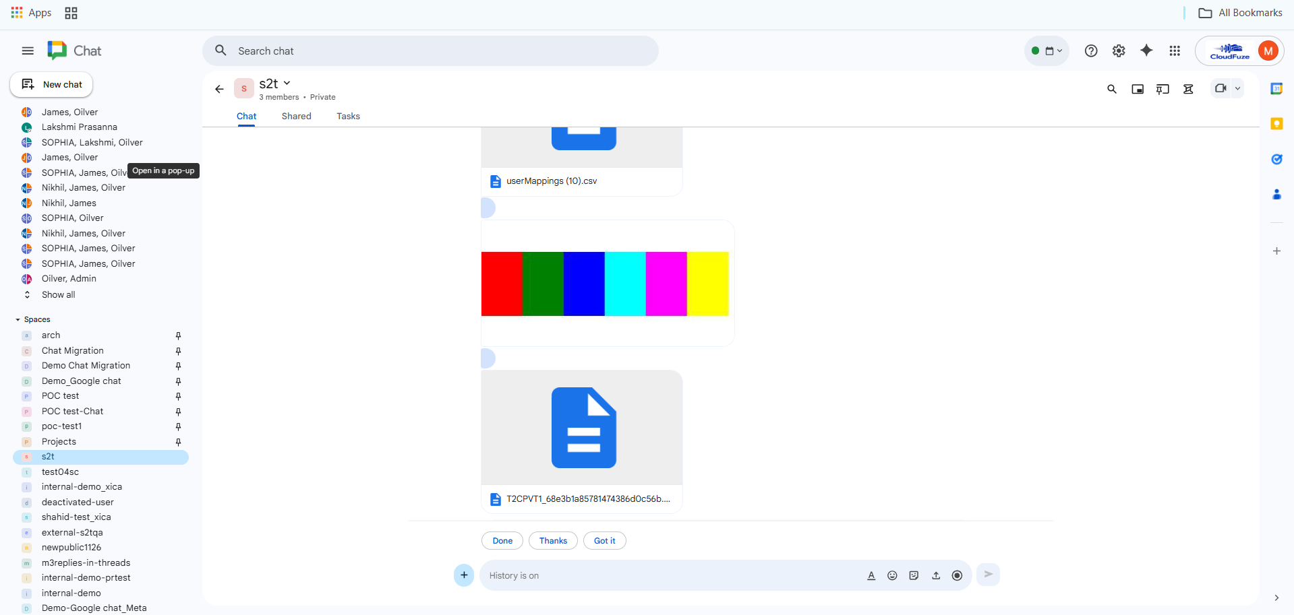Unpin the arch space
1294x615 pixels.
point(178,335)
